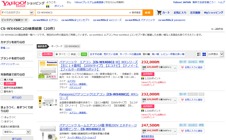
Task: Open the すべてのカテゴリ dropdown
Action: tap(18, 13)
